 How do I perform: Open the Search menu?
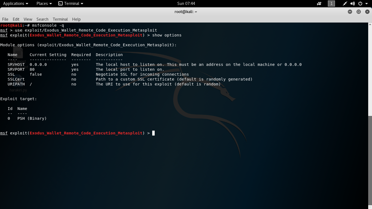[42, 19]
